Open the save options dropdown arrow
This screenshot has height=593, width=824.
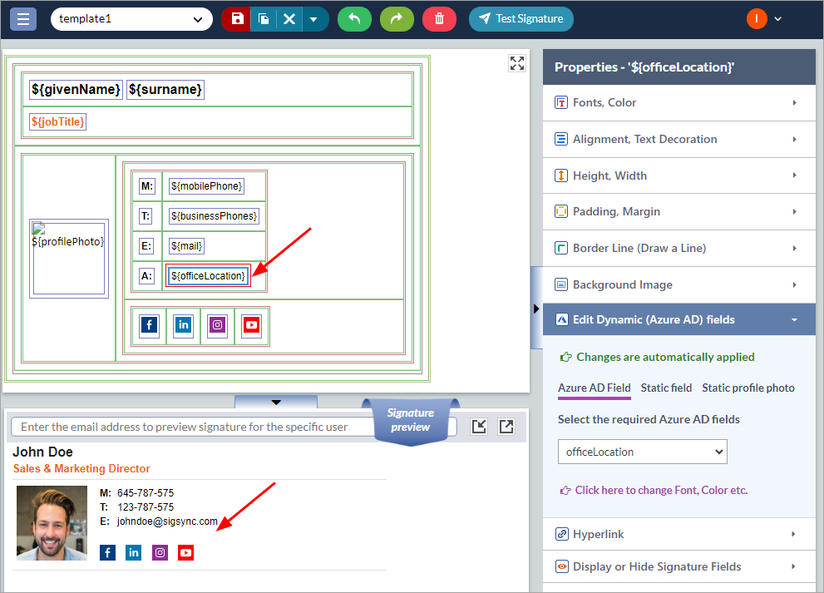coord(313,19)
